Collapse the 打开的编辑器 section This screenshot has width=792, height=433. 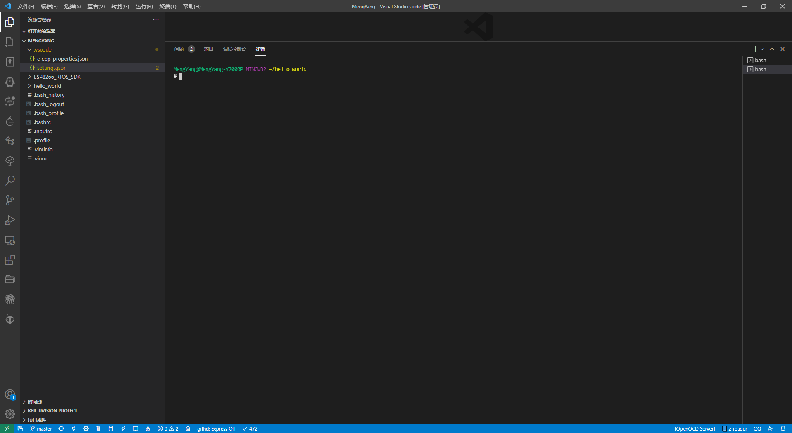tap(92, 31)
